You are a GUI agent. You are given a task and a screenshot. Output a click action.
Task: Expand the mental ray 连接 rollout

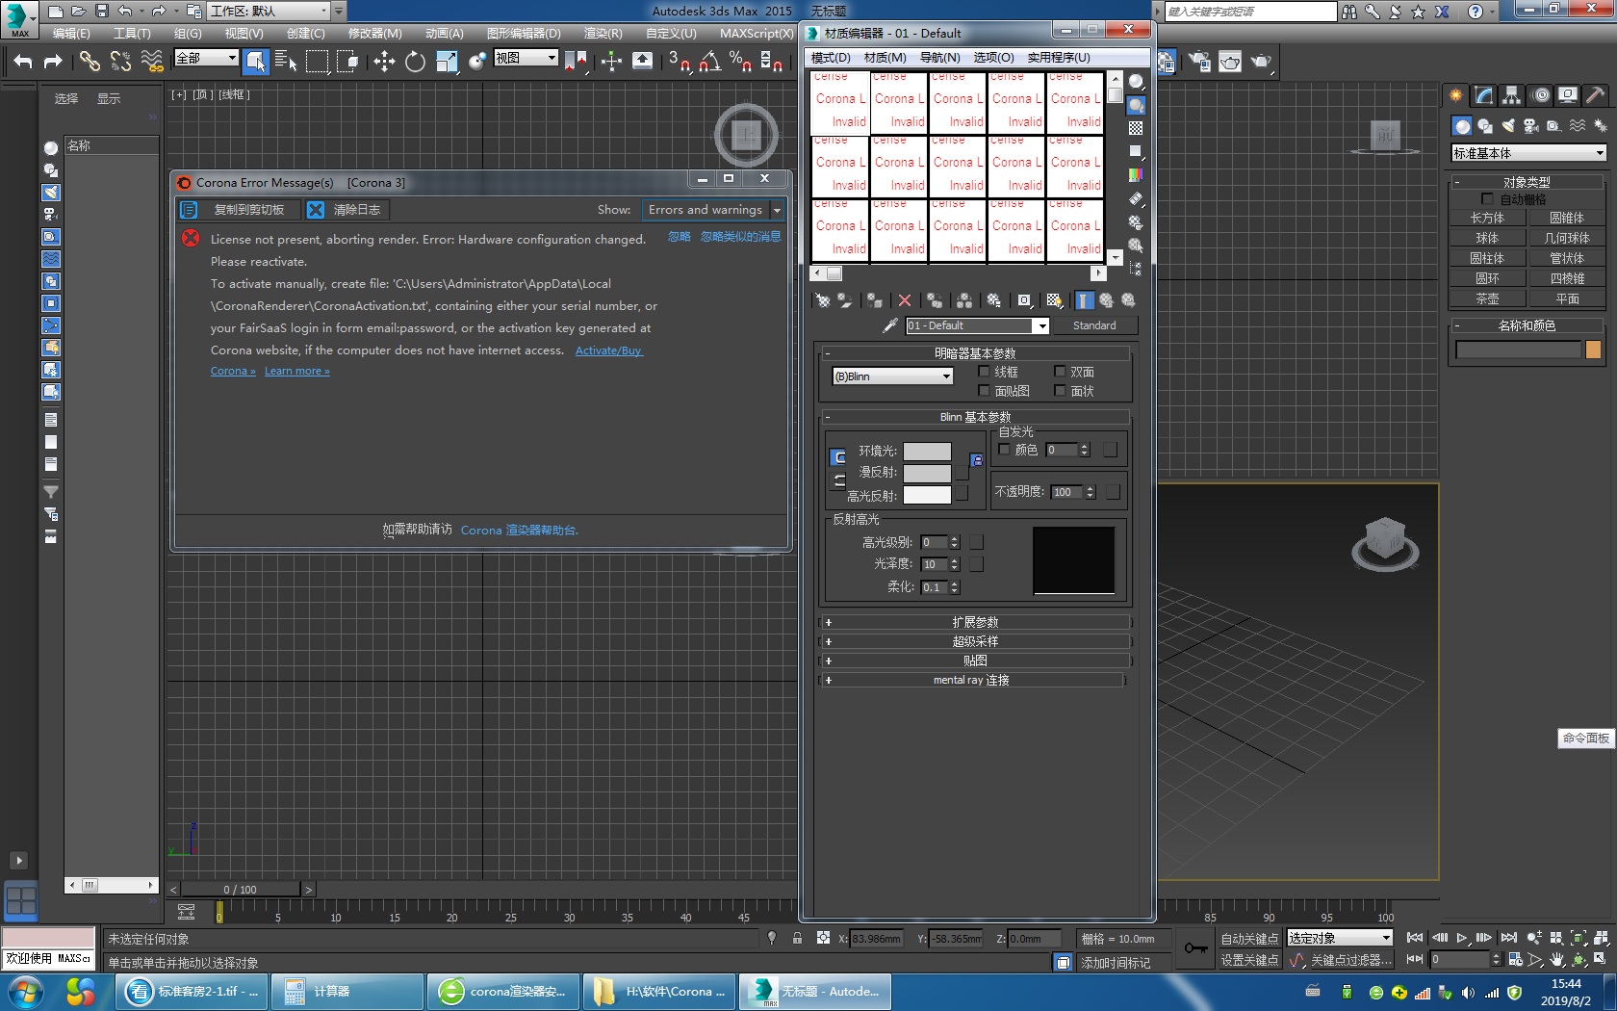tap(971, 680)
